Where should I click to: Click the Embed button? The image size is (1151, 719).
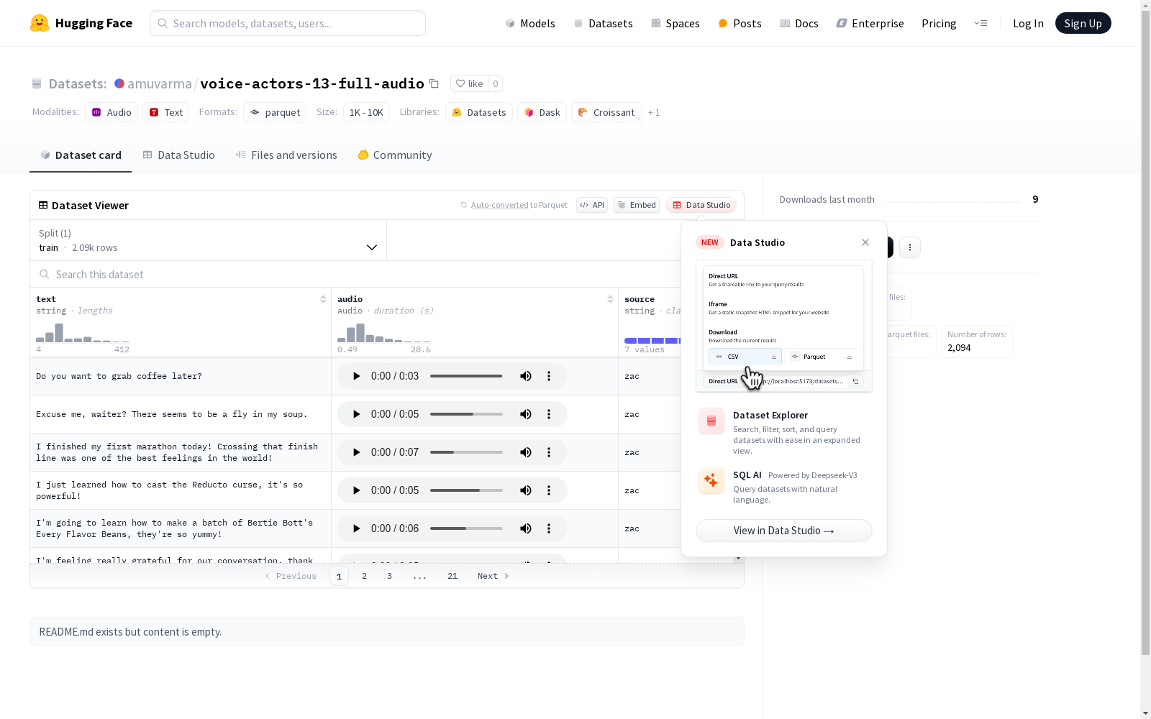coord(637,205)
